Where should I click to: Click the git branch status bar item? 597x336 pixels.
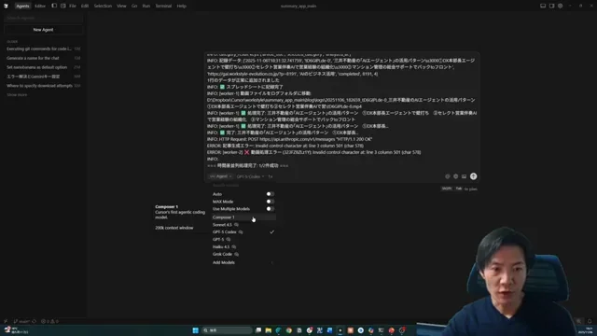(21, 321)
